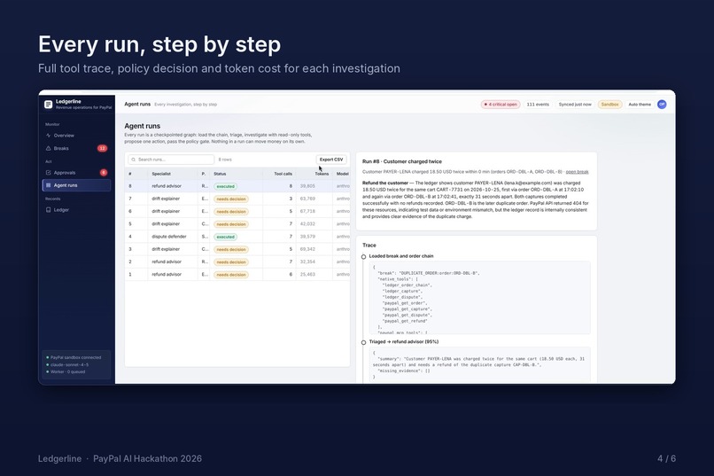Click the 'PayPal sandbox connected' status
Screen dimensions: 714x476
pos(75,357)
